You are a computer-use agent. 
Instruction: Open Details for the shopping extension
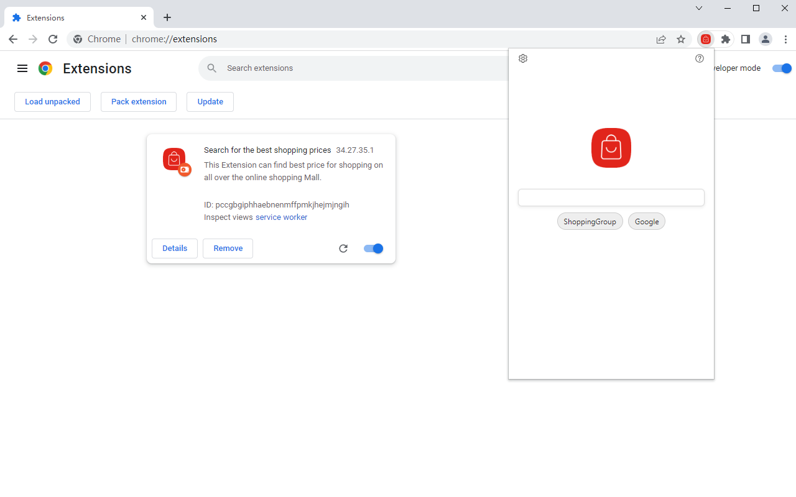175,248
